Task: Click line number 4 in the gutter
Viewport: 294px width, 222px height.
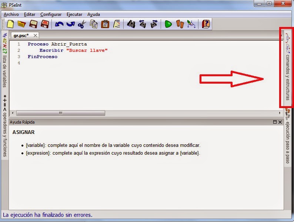Action: [x=19, y=63]
